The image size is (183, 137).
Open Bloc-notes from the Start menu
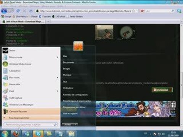click(x=31, y=78)
